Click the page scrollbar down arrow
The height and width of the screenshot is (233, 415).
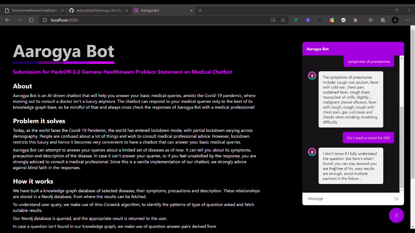point(413,227)
